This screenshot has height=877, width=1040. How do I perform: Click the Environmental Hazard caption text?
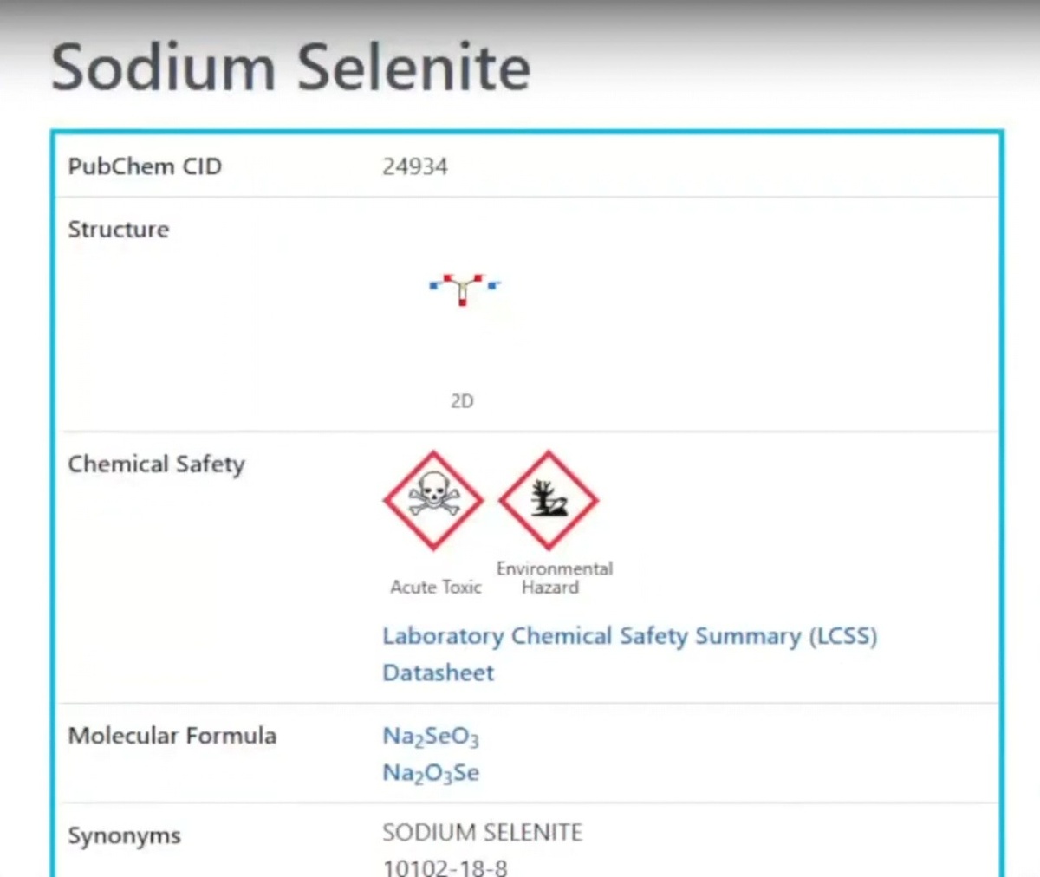click(x=554, y=578)
